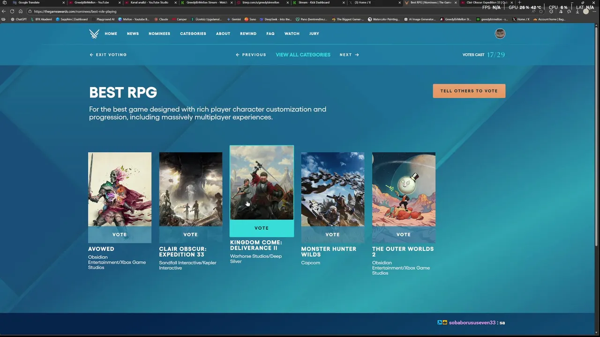The width and height of the screenshot is (600, 337).
Task: Open Sapphire Dashboard bookmark
Action: click(72, 19)
